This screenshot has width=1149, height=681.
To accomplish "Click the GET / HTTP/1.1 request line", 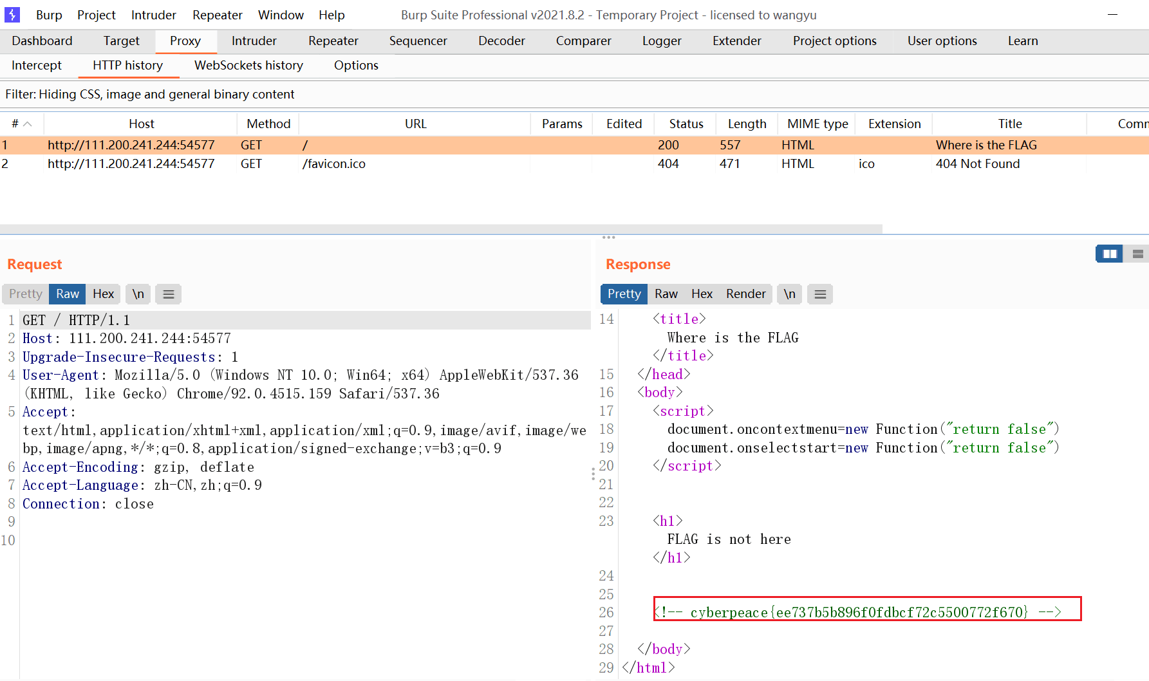I will pos(76,320).
